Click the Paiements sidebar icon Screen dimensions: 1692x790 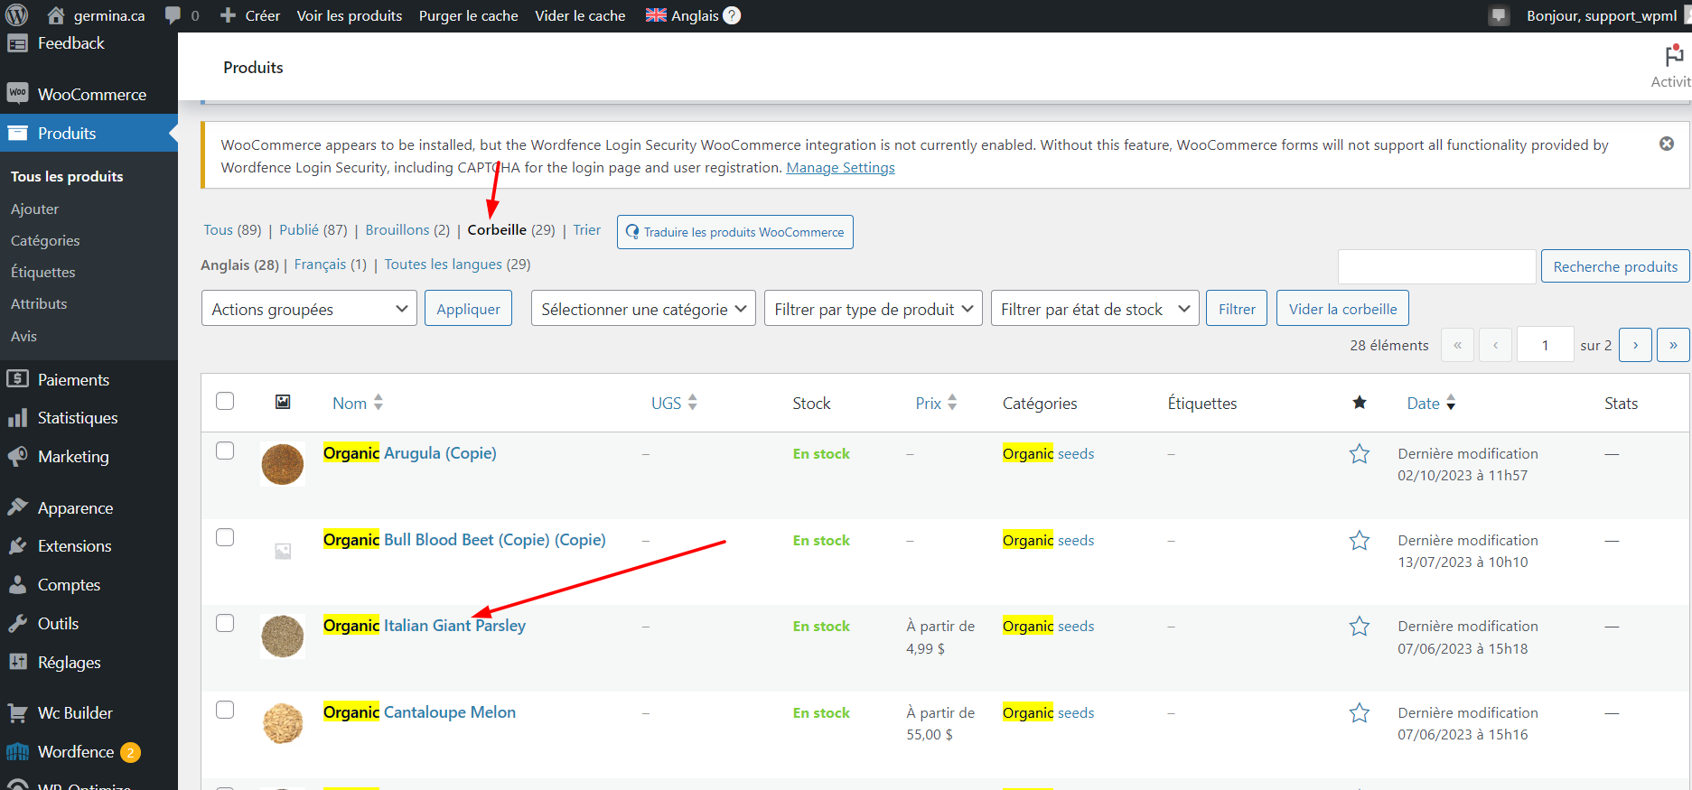click(x=17, y=379)
